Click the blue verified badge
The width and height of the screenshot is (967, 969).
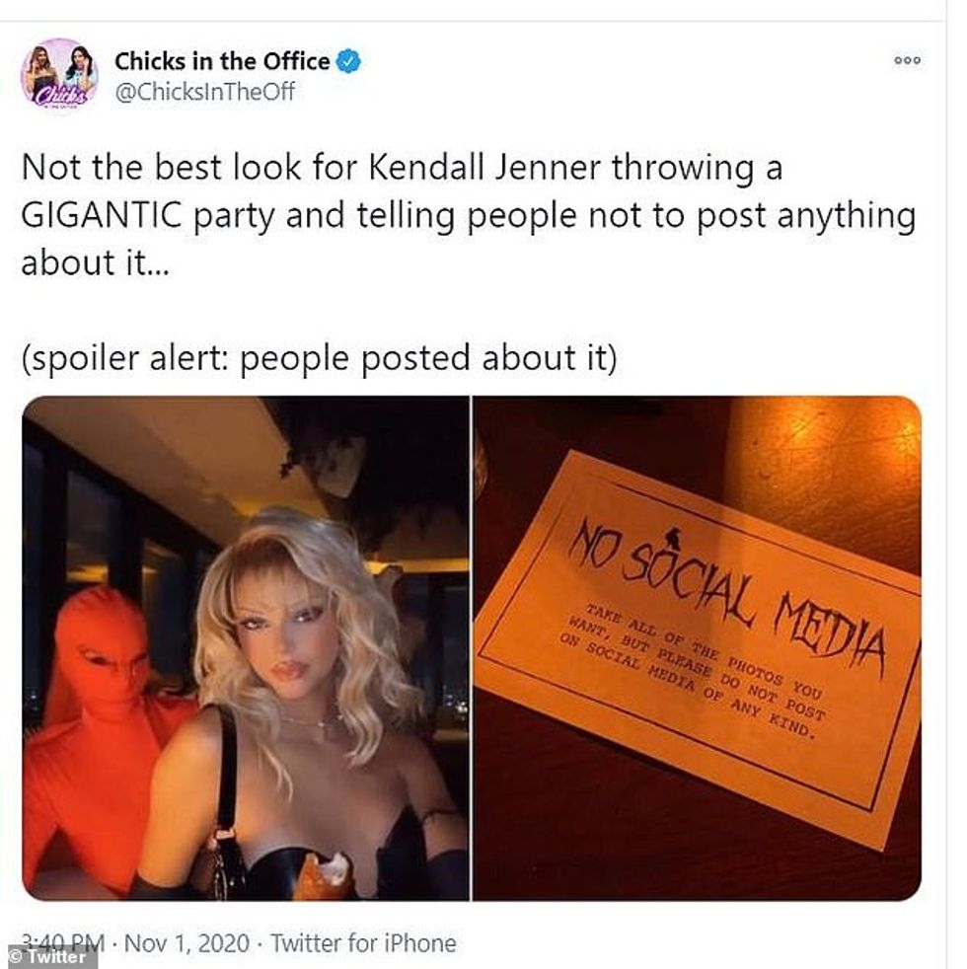(348, 61)
